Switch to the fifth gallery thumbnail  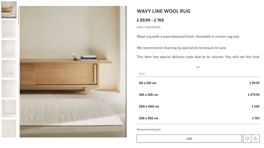(9, 89)
